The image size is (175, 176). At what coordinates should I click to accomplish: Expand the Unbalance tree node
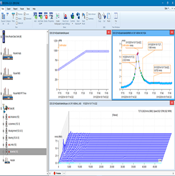tap(3, 117)
